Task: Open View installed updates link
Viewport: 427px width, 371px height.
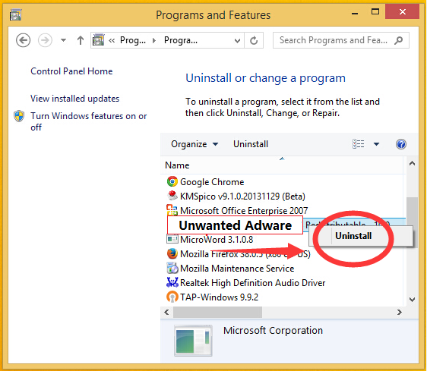Action: click(75, 99)
